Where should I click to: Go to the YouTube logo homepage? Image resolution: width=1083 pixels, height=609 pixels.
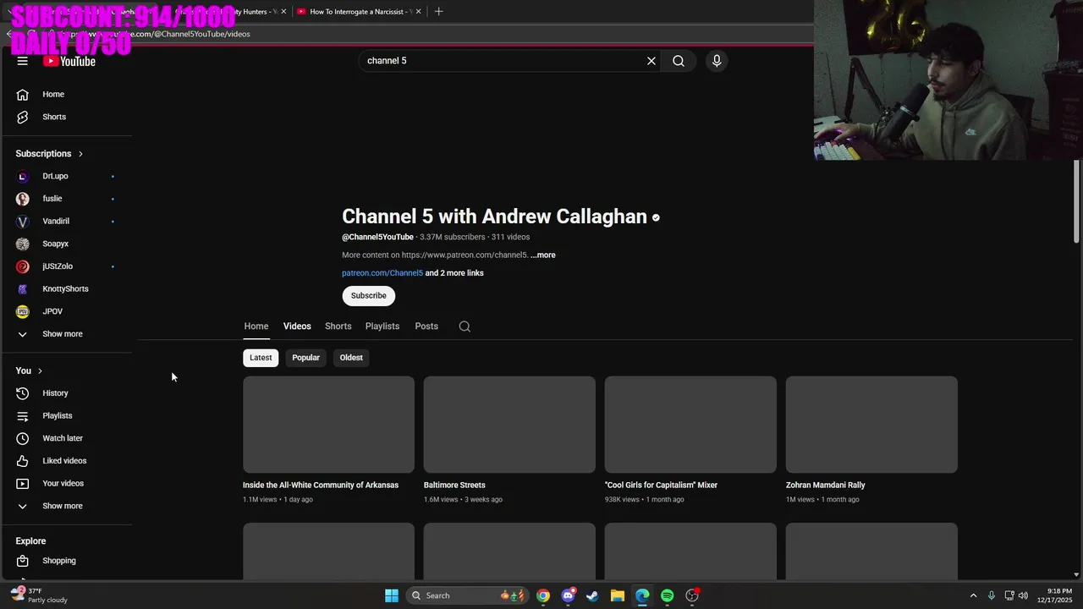click(x=69, y=61)
